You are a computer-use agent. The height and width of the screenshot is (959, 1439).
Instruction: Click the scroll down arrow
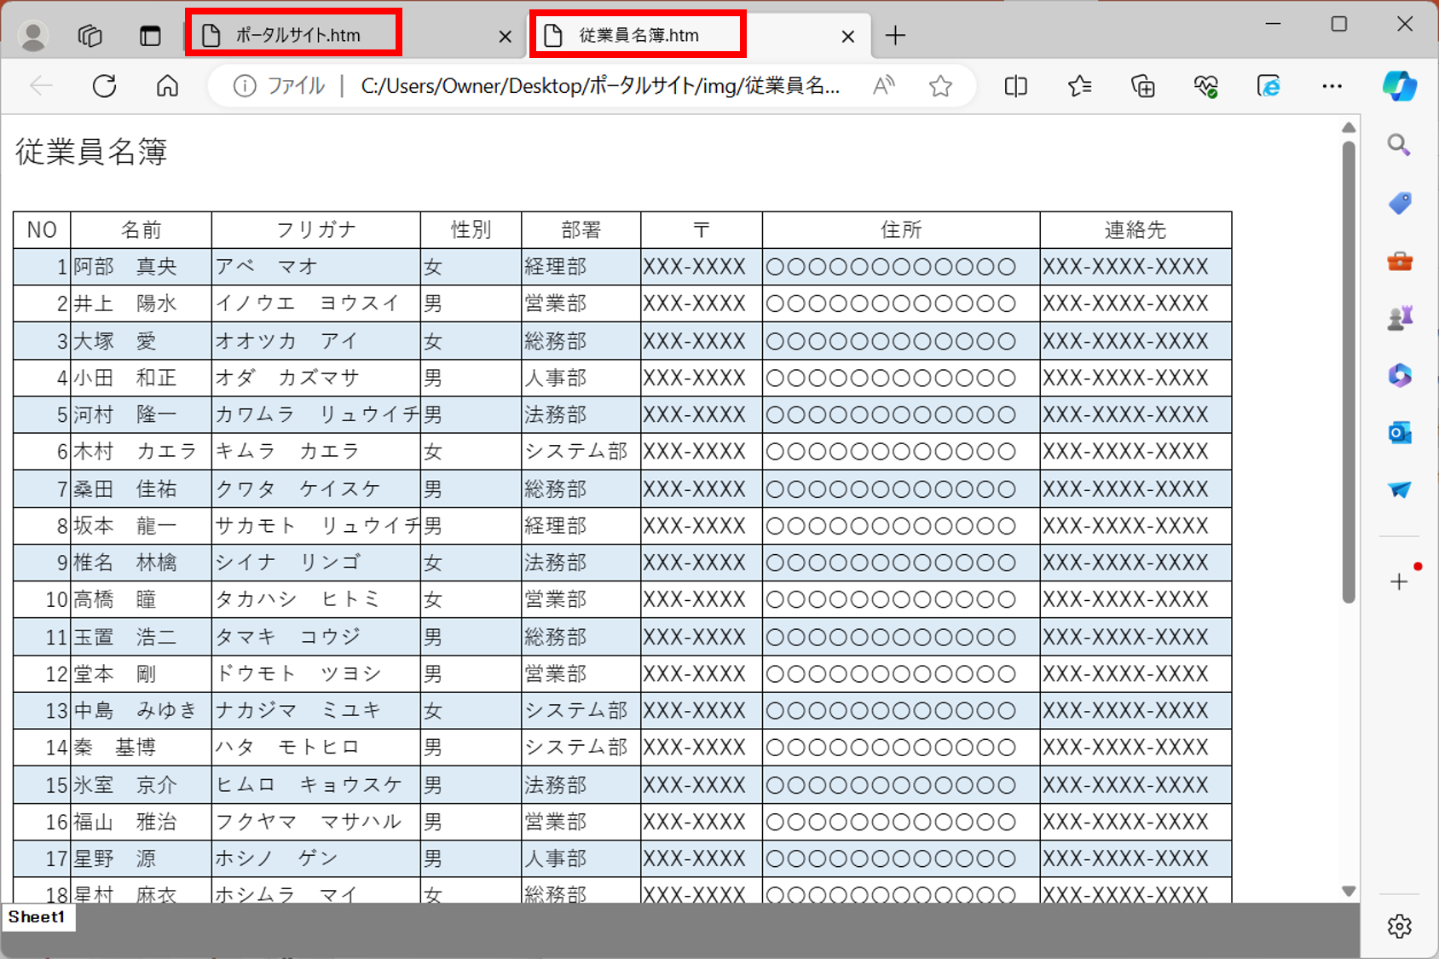(1348, 891)
